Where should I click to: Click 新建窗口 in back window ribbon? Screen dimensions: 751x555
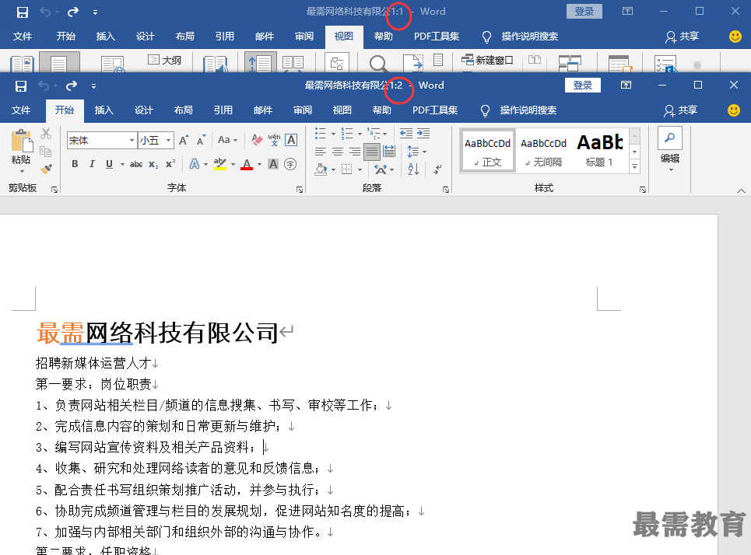click(x=487, y=61)
